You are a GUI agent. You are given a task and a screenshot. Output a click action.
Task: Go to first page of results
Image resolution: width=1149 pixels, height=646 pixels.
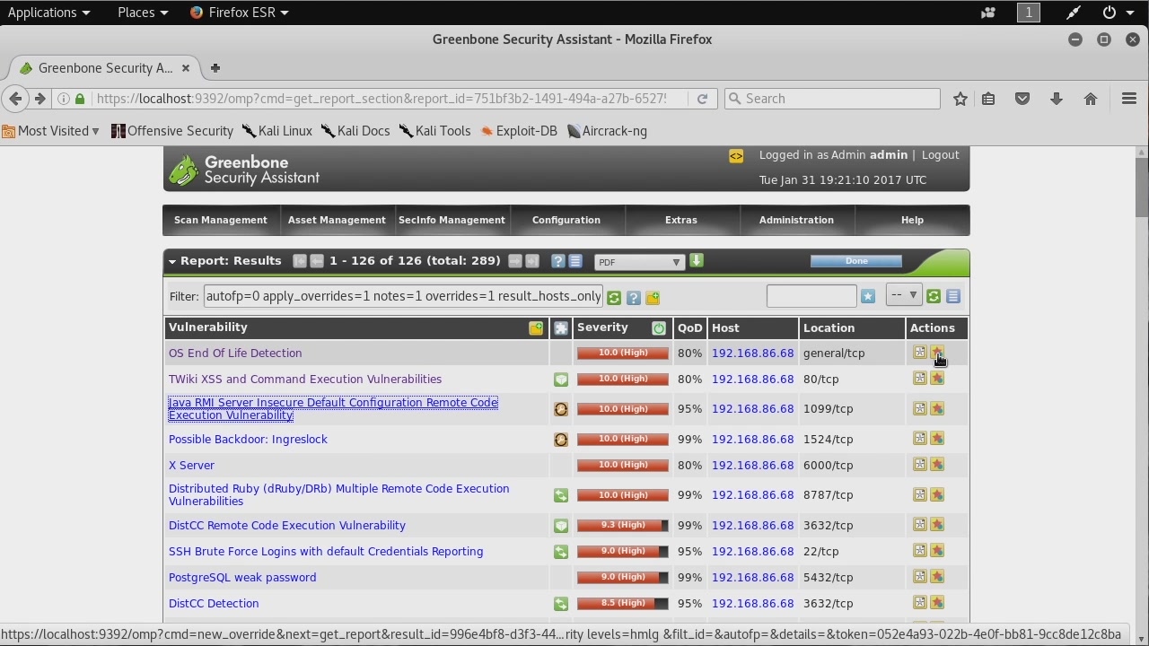click(300, 261)
